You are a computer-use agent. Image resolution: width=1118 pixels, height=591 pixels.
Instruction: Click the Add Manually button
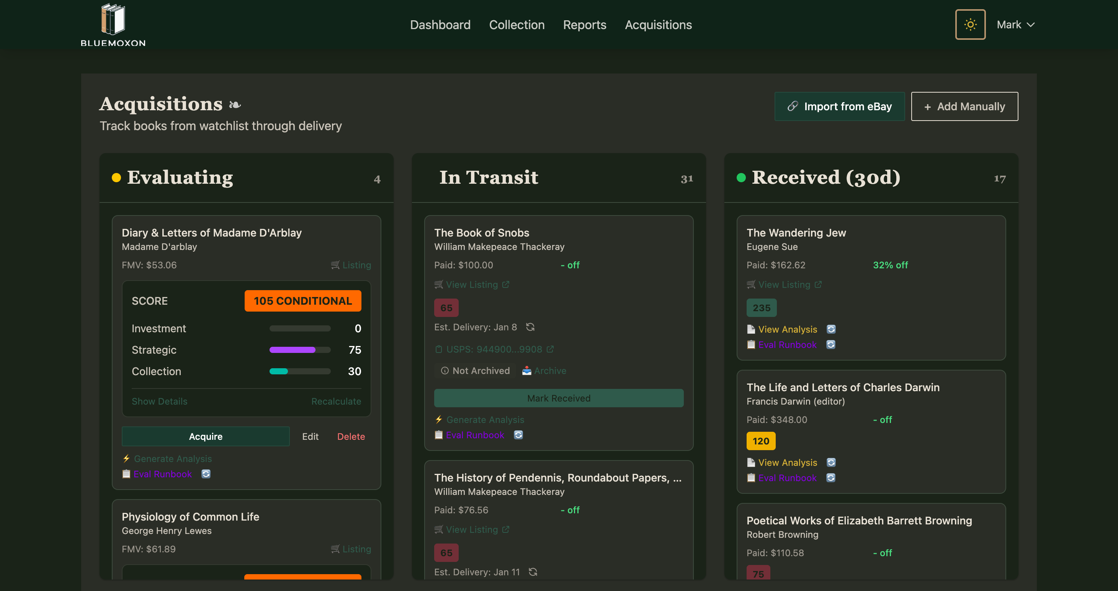coord(964,106)
